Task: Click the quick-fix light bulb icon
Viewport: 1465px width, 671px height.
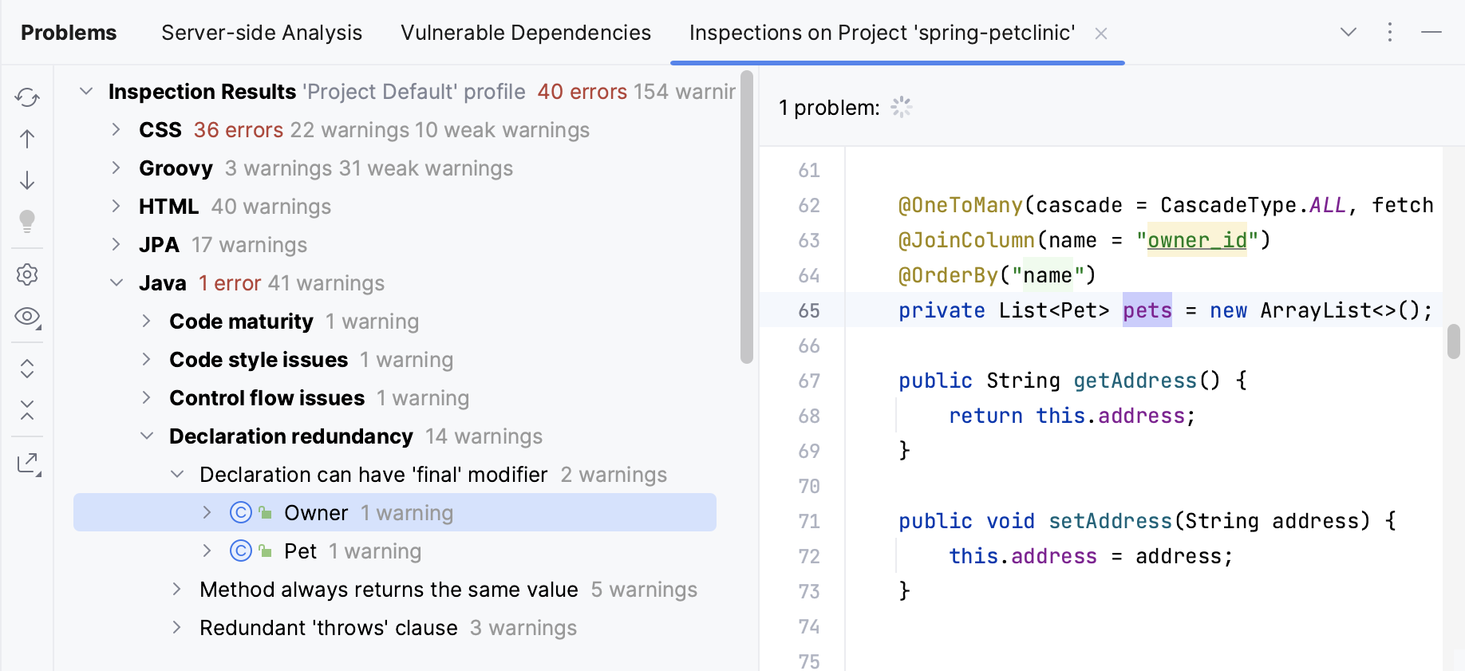Action: tap(27, 221)
